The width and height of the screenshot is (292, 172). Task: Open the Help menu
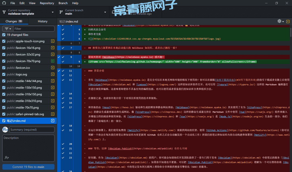(75, 3)
